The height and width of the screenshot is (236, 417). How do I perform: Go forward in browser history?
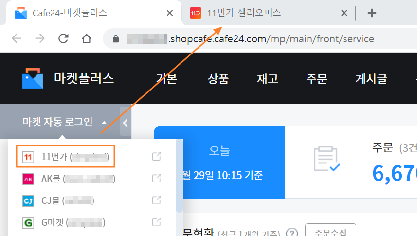click(x=40, y=38)
